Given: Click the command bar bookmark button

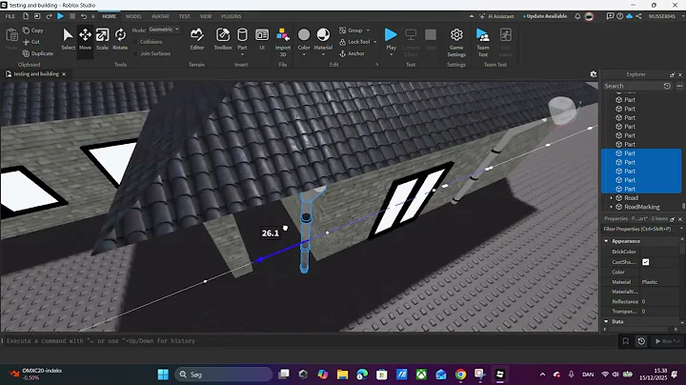Looking at the screenshot, I should pos(626,341).
